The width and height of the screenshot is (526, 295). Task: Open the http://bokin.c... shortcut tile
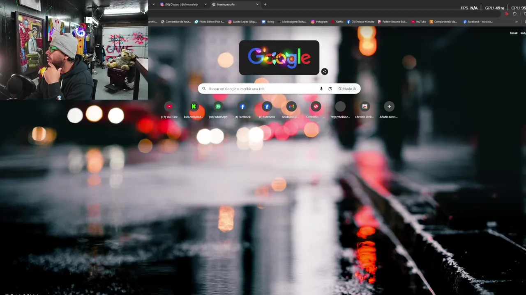pos(340,110)
